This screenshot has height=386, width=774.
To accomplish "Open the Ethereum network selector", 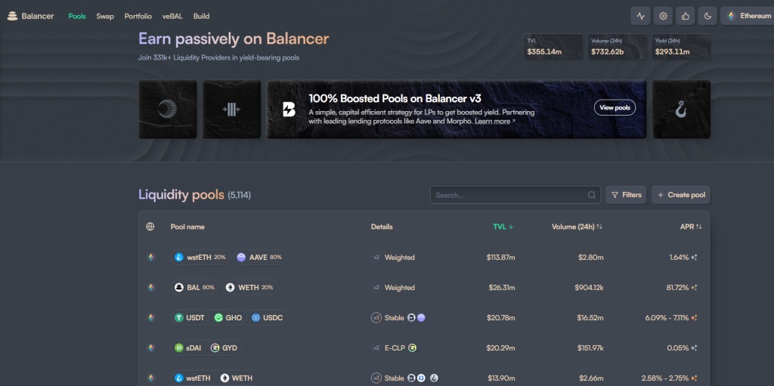I will click(748, 16).
